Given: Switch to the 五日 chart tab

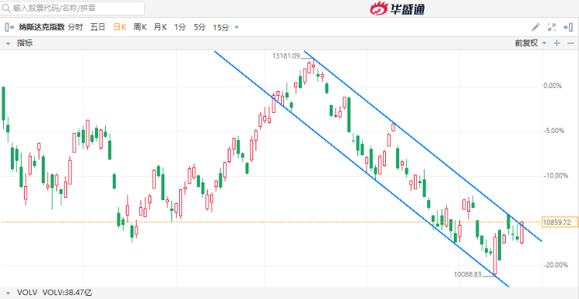Looking at the screenshot, I should tap(98, 27).
